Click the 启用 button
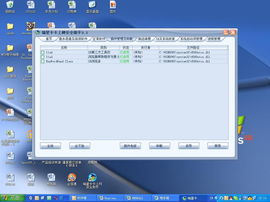This screenshot has width=270, height=202. 189,146
